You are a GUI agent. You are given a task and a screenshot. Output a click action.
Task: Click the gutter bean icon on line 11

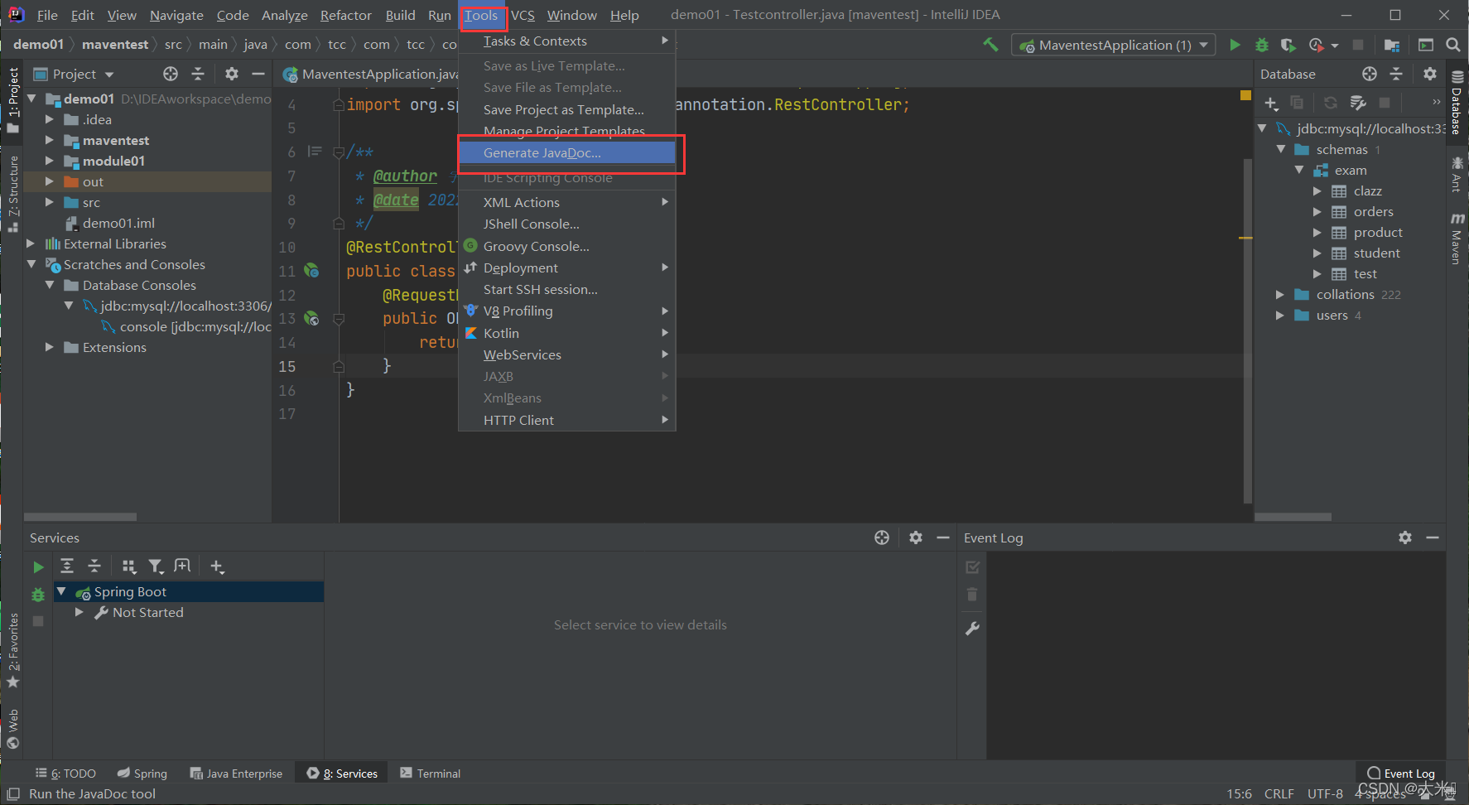point(311,270)
